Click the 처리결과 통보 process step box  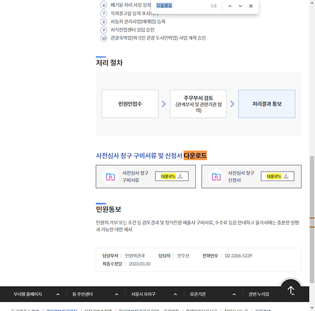(x=267, y=104)
